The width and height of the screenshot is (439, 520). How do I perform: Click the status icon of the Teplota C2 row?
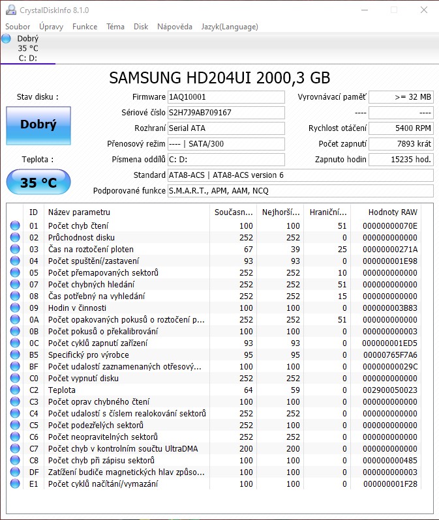point(15,390)
